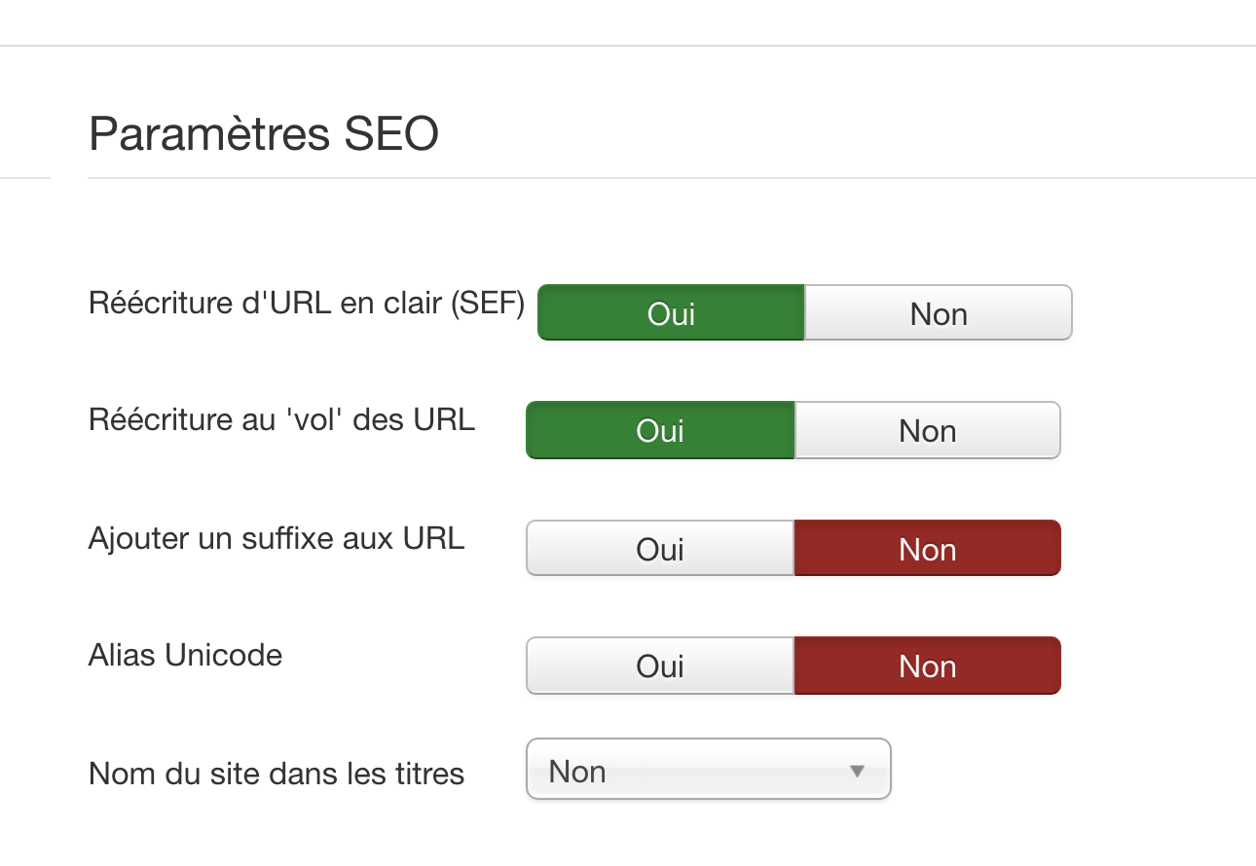Choose Non for adding URL suffix
The width and height of the screenshot is (1256, 866).
pyautogui.click(x=927, y=549)
